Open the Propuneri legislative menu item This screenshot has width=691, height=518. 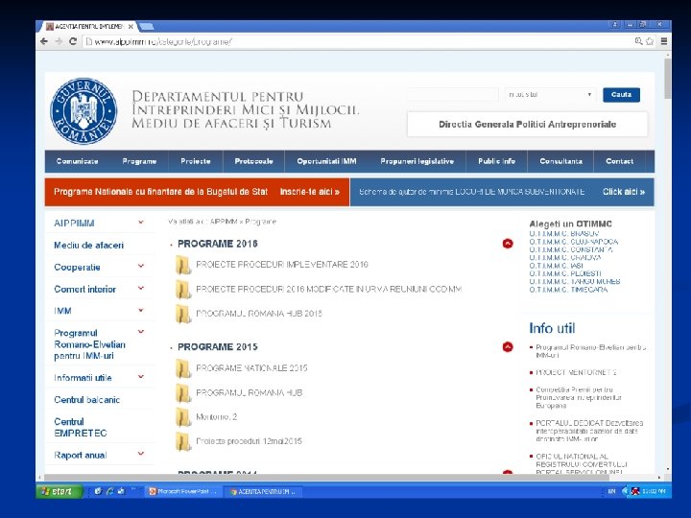pyautogui.click(x=417, y=161)
